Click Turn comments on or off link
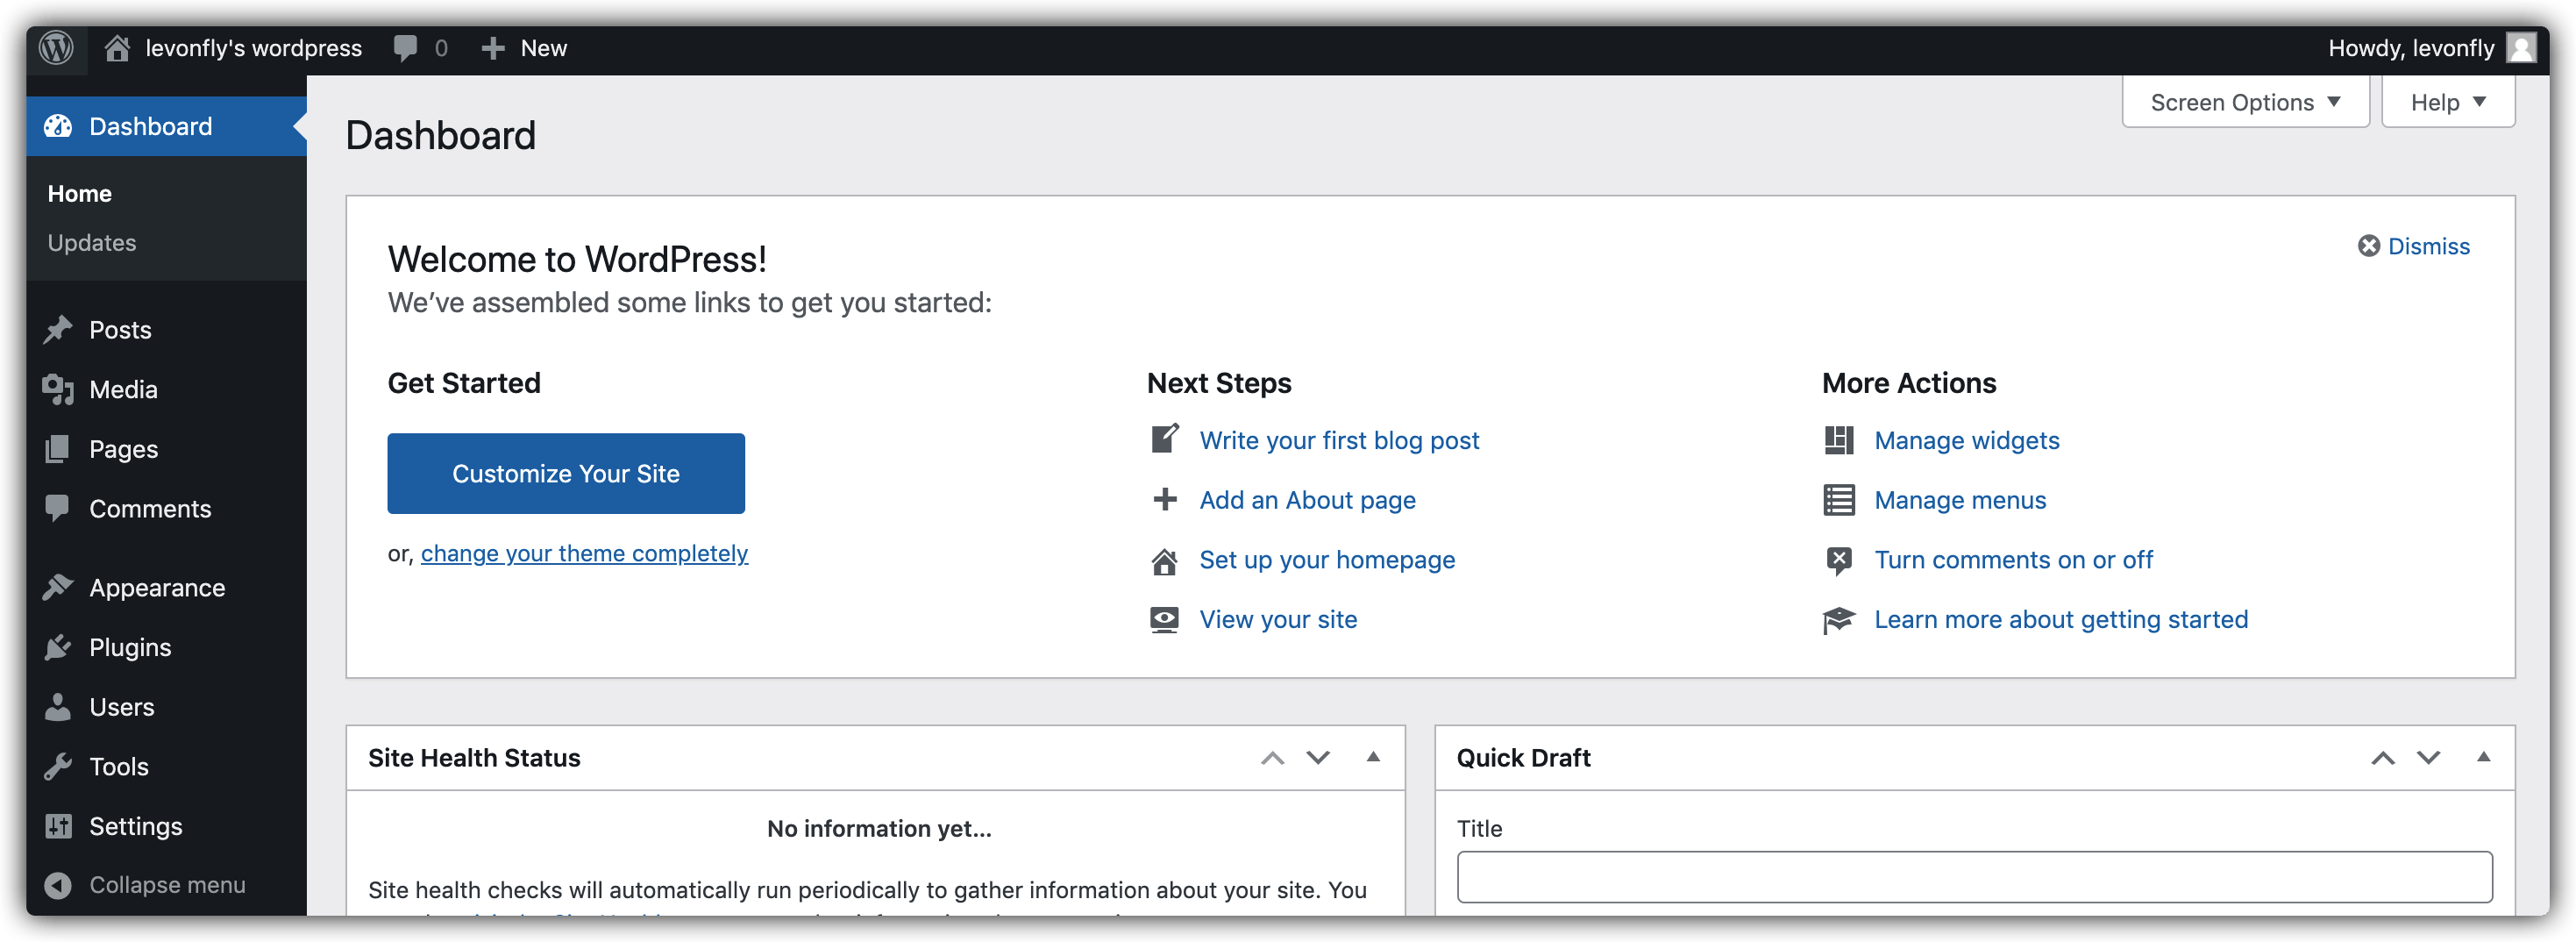 coord(2013,559)
